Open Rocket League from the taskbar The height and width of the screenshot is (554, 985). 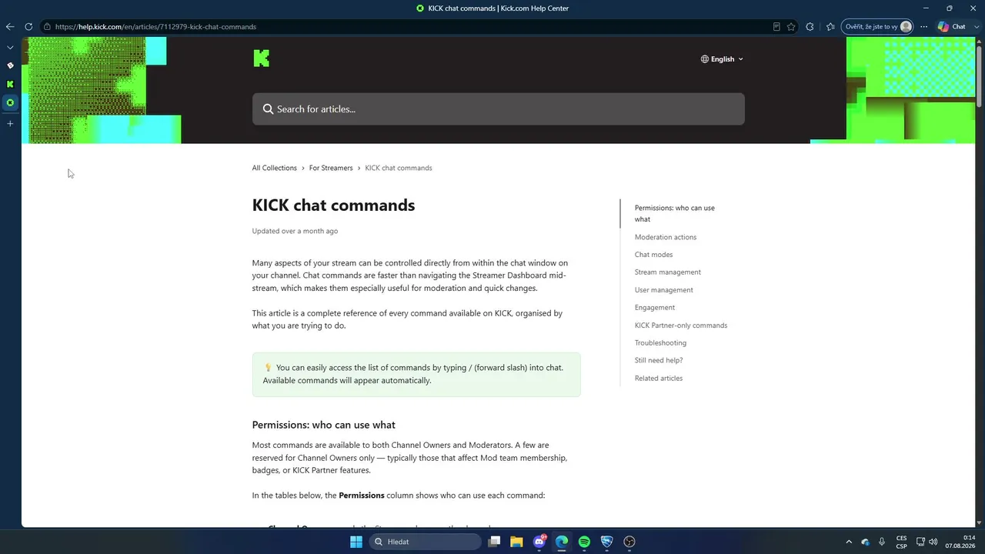pyautogui.click(x=607, y=542)
